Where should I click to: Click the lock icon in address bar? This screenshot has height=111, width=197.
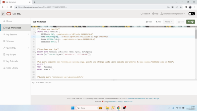click(x=16, y=7)
